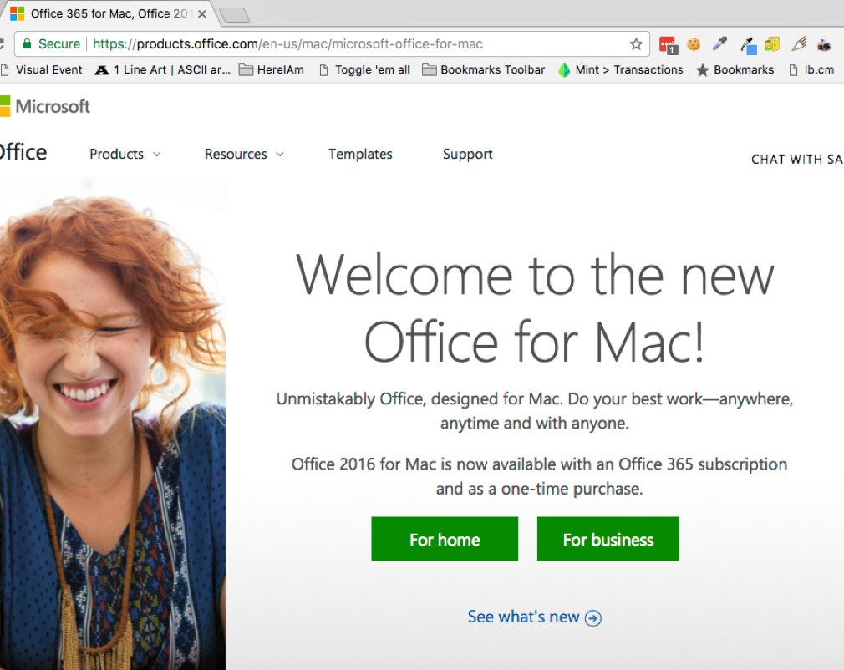Open the cookie extension icon
844x670 pixels.
[x=694, y=43]
